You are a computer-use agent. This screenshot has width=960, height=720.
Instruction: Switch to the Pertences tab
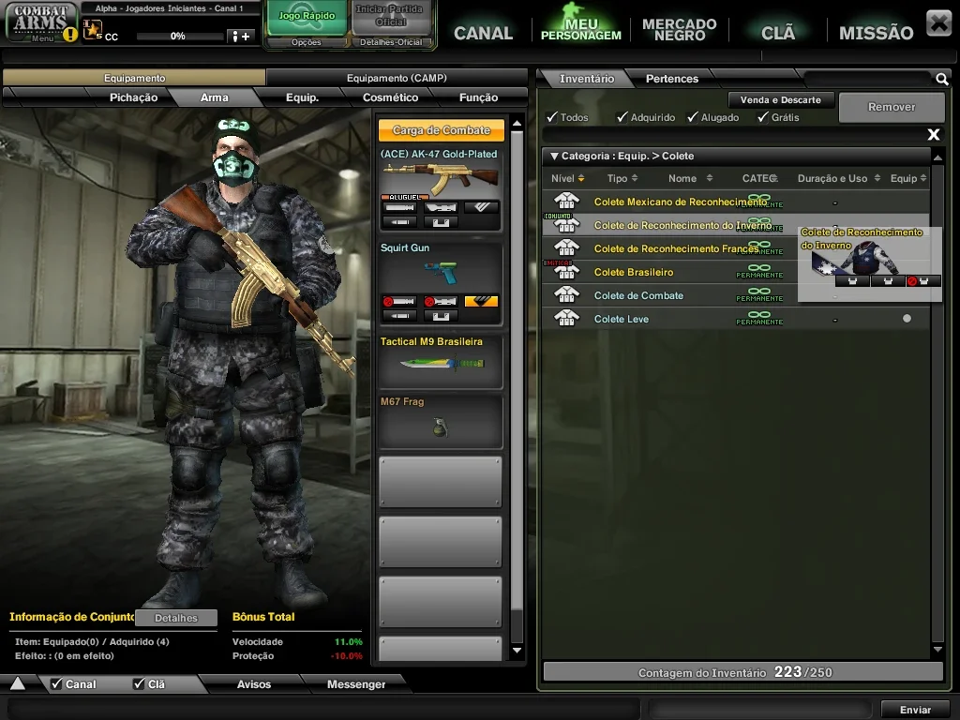pyautogui.click(x=671, y=79)
